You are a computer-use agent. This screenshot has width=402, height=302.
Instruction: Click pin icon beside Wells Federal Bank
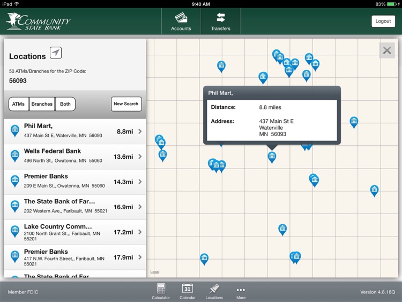pos(15,156)
